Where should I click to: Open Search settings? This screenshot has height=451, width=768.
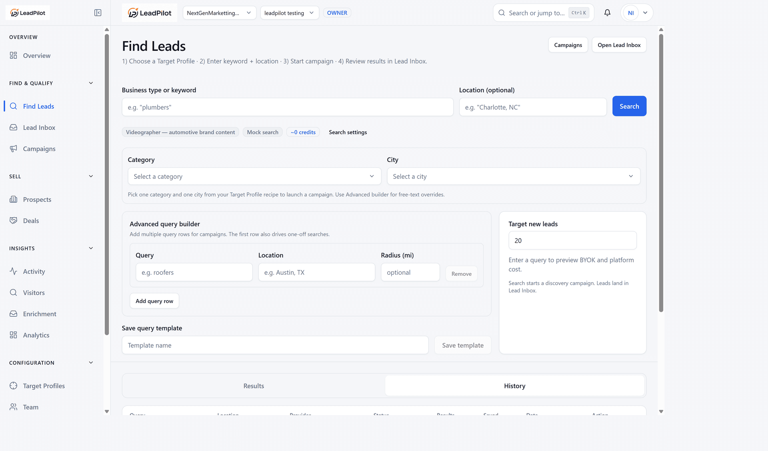click(348, 132)
